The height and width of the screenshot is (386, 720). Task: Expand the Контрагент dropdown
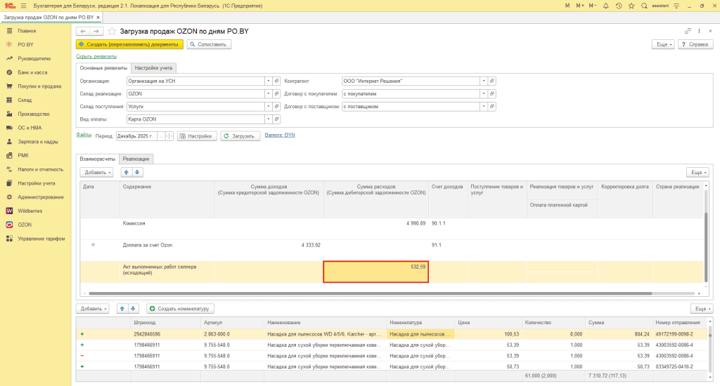[484, 81]
